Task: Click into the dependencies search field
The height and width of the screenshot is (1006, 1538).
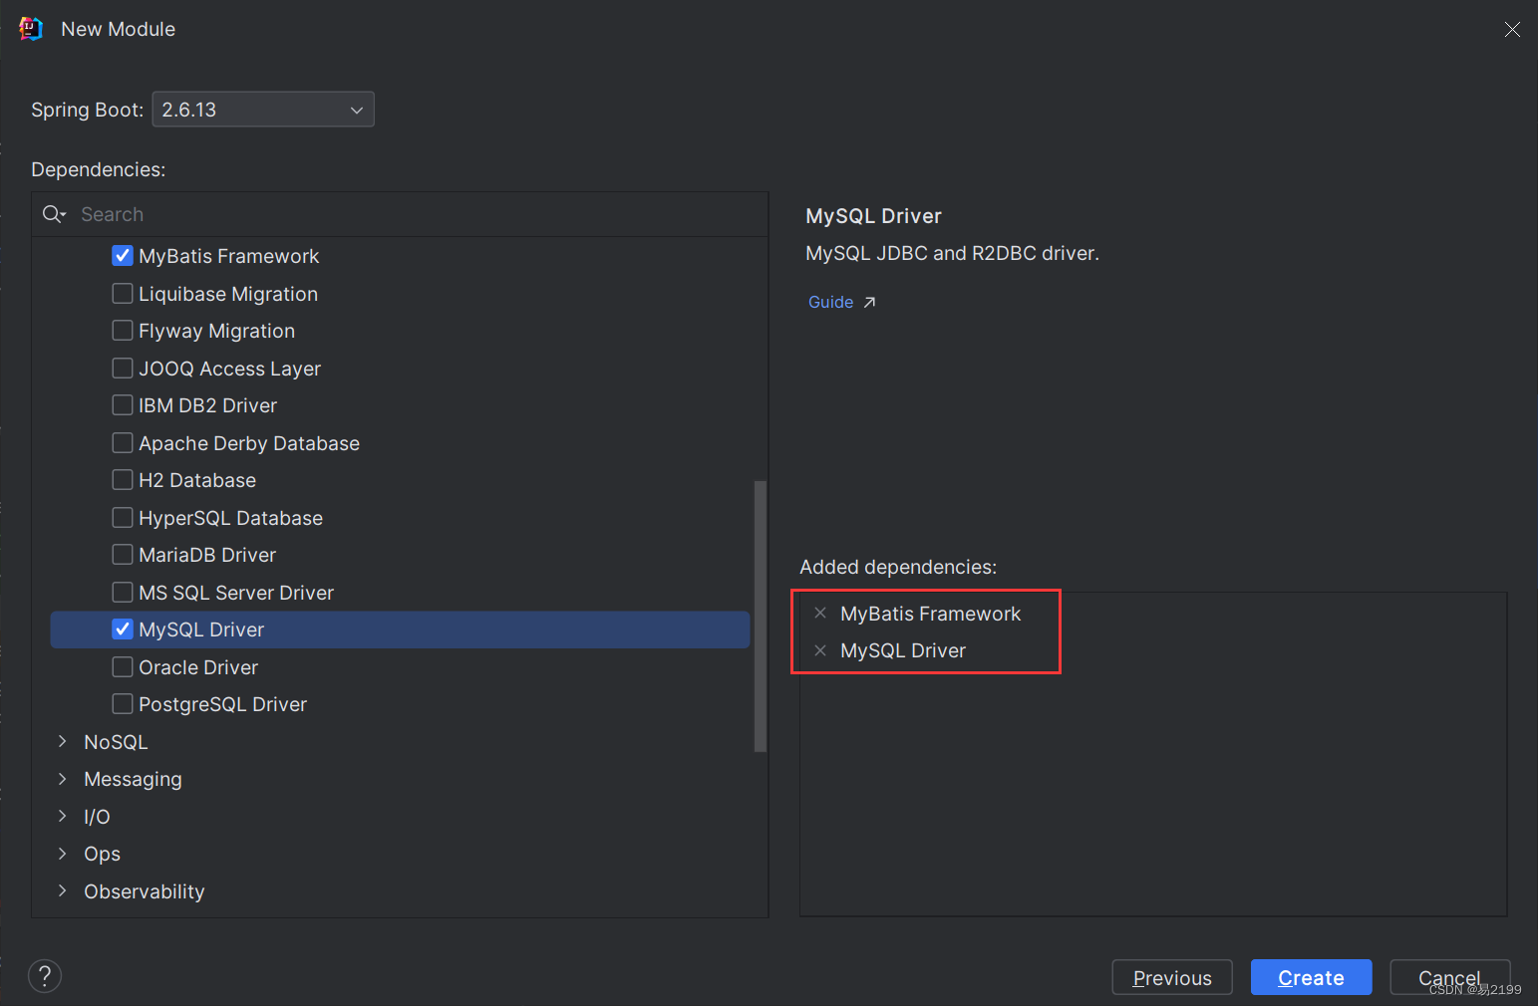Action: (299, 214)
